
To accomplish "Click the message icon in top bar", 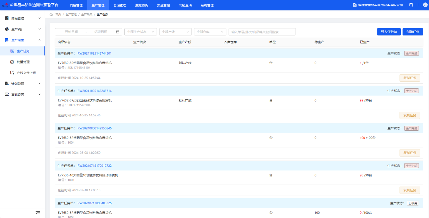I will [411, 5].
